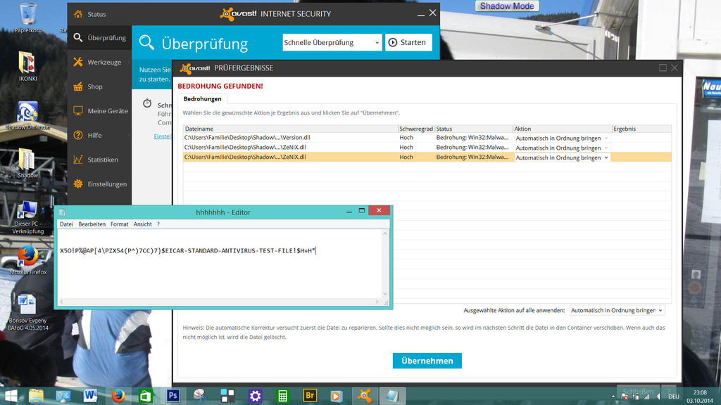Screen dimensions: 721x405
Task: Switch to Firefox in the taskbar
Action: click(118, 396)
